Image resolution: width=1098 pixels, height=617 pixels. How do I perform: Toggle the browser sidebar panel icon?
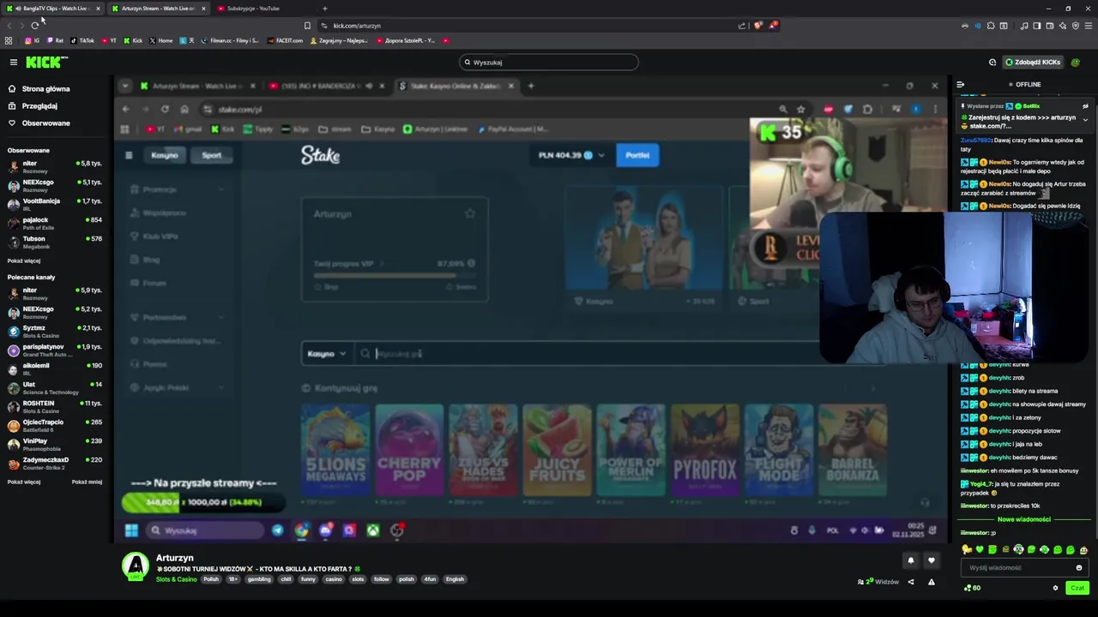1037,26
